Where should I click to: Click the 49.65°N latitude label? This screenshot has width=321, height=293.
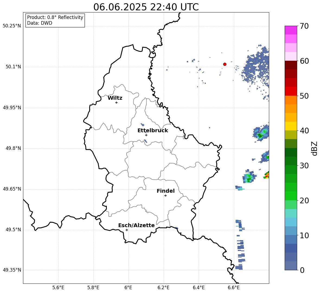pos(12,189)
